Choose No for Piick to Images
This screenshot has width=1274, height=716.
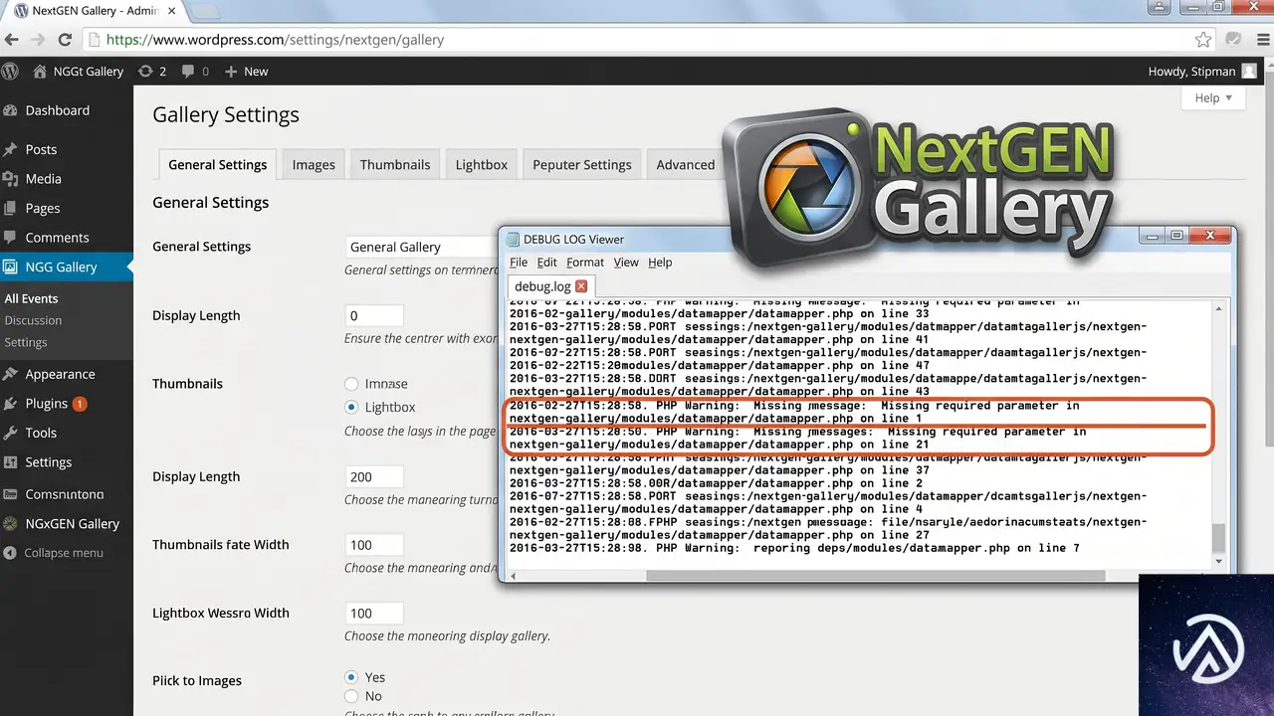pyautogui.click(x=351, y=696)
